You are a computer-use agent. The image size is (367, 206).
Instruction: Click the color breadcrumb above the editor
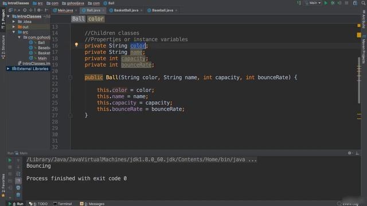96,19
